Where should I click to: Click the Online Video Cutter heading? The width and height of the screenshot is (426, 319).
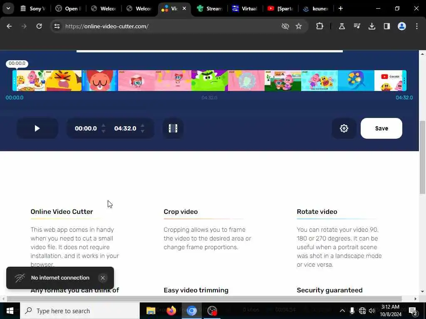tap(62, 211)
